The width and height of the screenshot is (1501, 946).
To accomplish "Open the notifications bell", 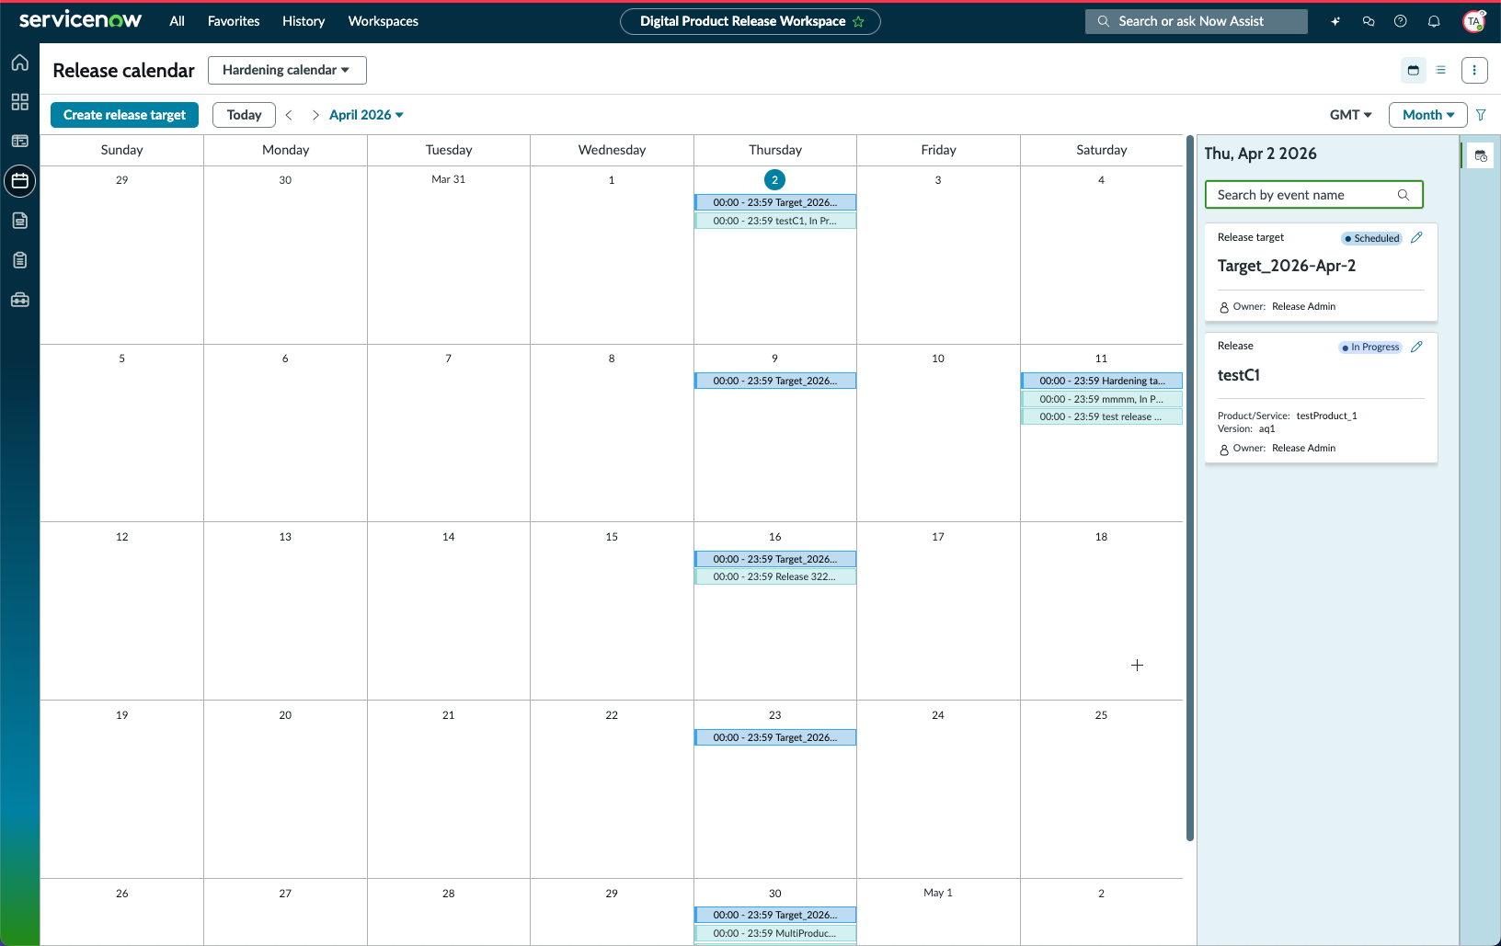I will 1434,21.
